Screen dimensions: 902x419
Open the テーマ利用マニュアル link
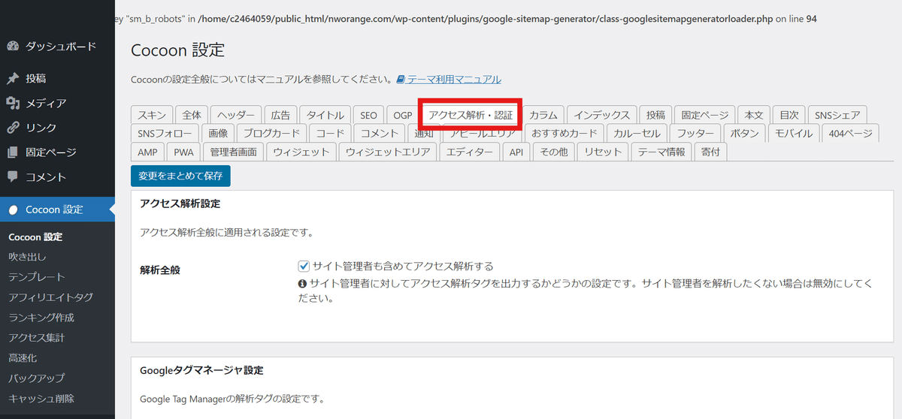pos(454,79)
